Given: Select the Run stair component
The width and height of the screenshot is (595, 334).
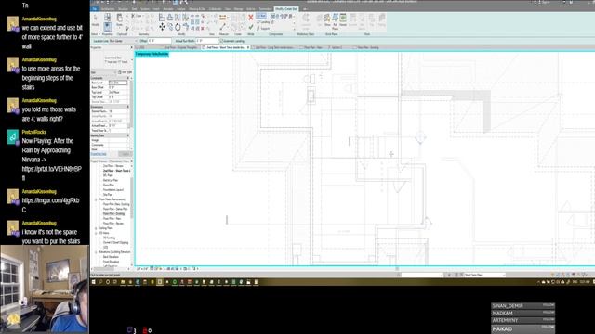Looking at the screenshot, I should pyautogui.click(x=261, y=17).
